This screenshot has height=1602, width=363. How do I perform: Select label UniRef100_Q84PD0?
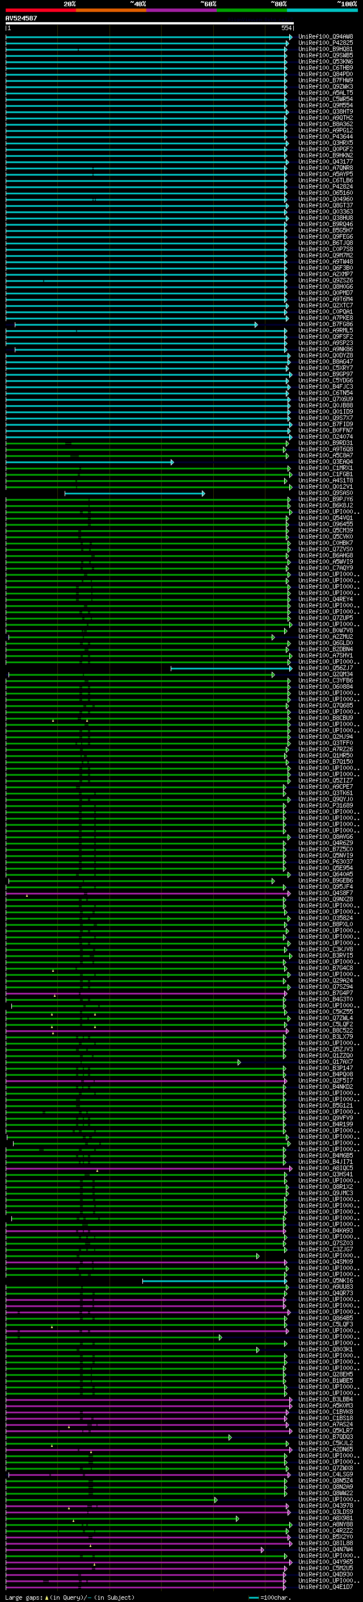tap(326, 74)
